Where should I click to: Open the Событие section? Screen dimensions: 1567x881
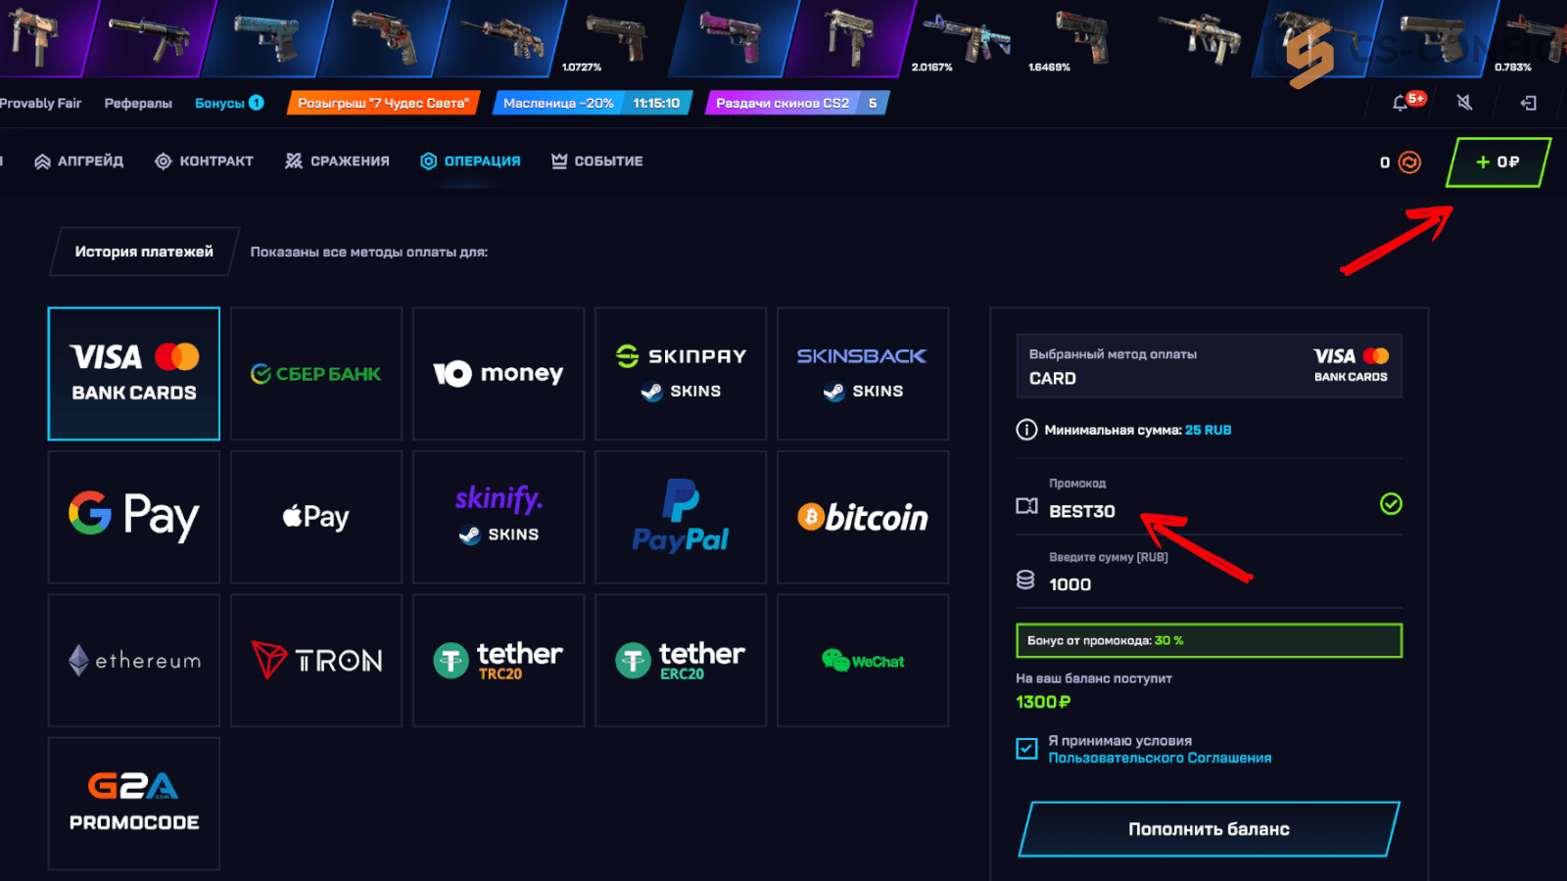596,162
